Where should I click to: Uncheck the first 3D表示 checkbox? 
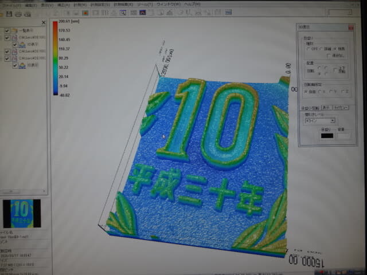[x=15, y=45]
